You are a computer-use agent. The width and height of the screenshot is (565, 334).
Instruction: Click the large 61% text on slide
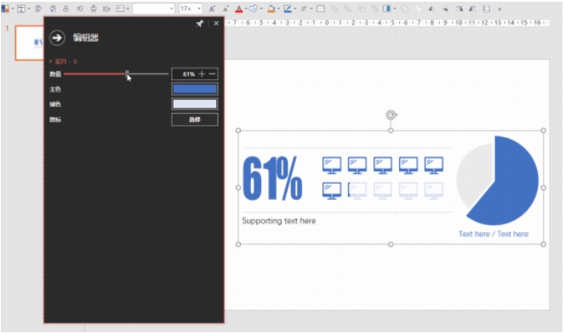pos(273,178)
